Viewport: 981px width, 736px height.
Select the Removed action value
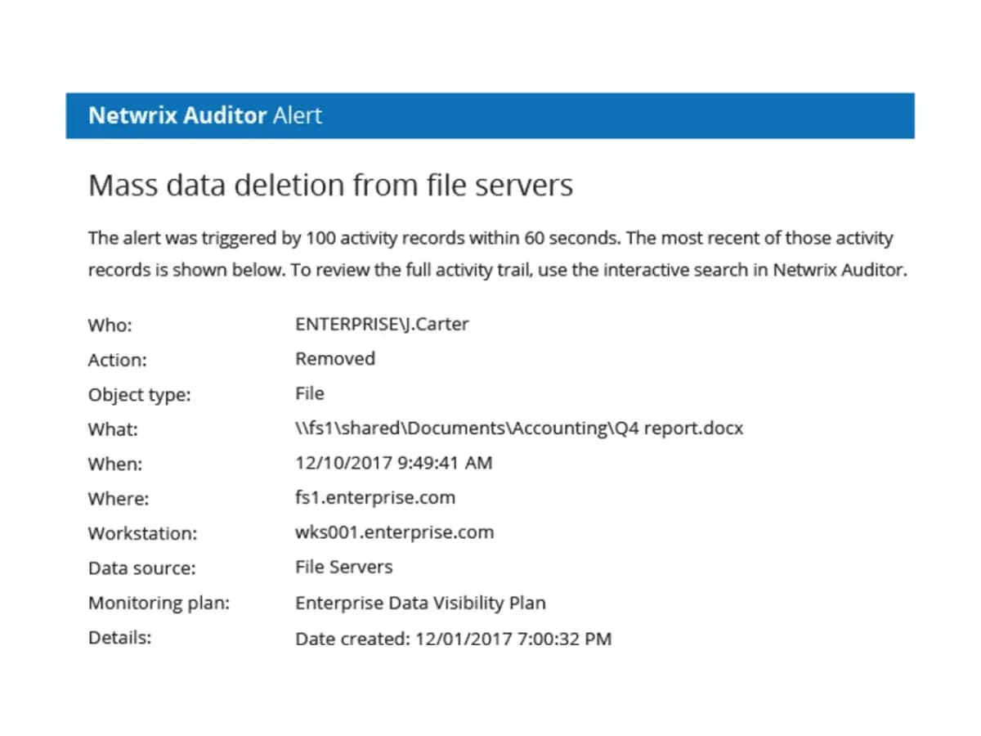tap(335, 359)
